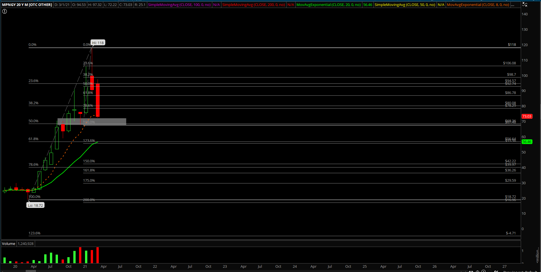Image resolution: width=541 pixels, height=272 pixels.
Task: Click the O: 94.53 open price readout
Action: coord(79,5)
